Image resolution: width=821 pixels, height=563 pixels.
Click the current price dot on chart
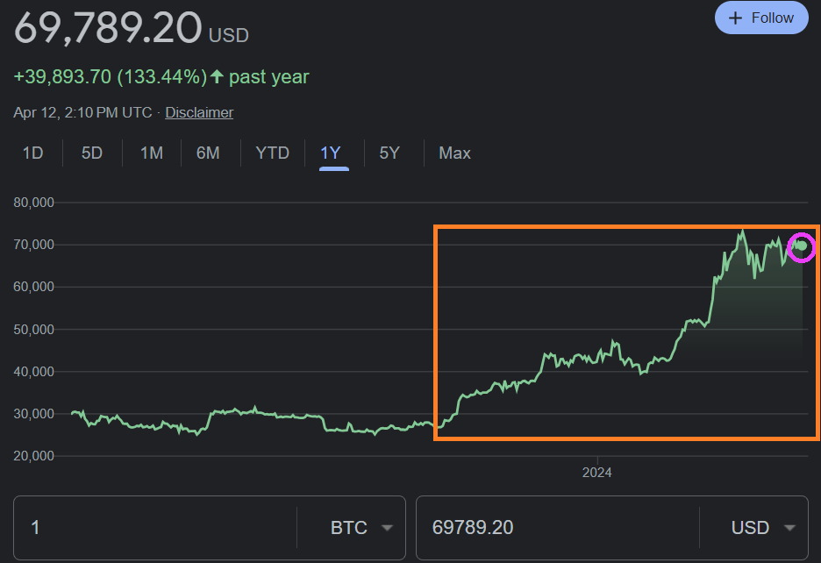(802, 246)
